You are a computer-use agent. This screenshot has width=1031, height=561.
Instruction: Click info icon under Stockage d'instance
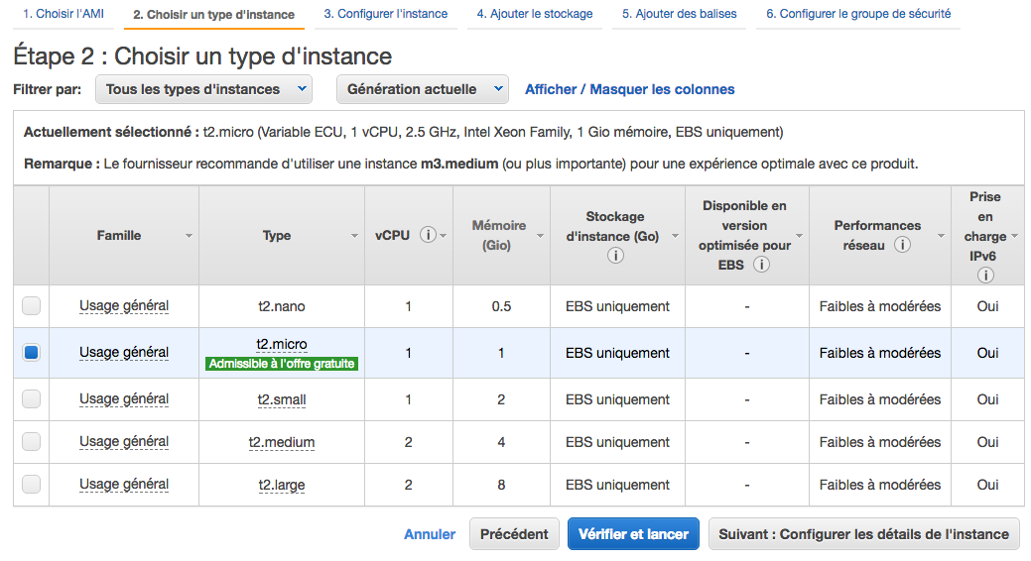(x=615, y=256)
